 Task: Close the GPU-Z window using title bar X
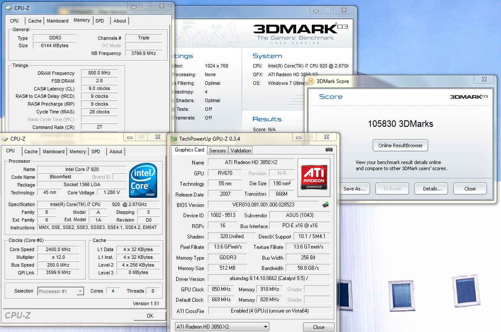tap(326, 137)
